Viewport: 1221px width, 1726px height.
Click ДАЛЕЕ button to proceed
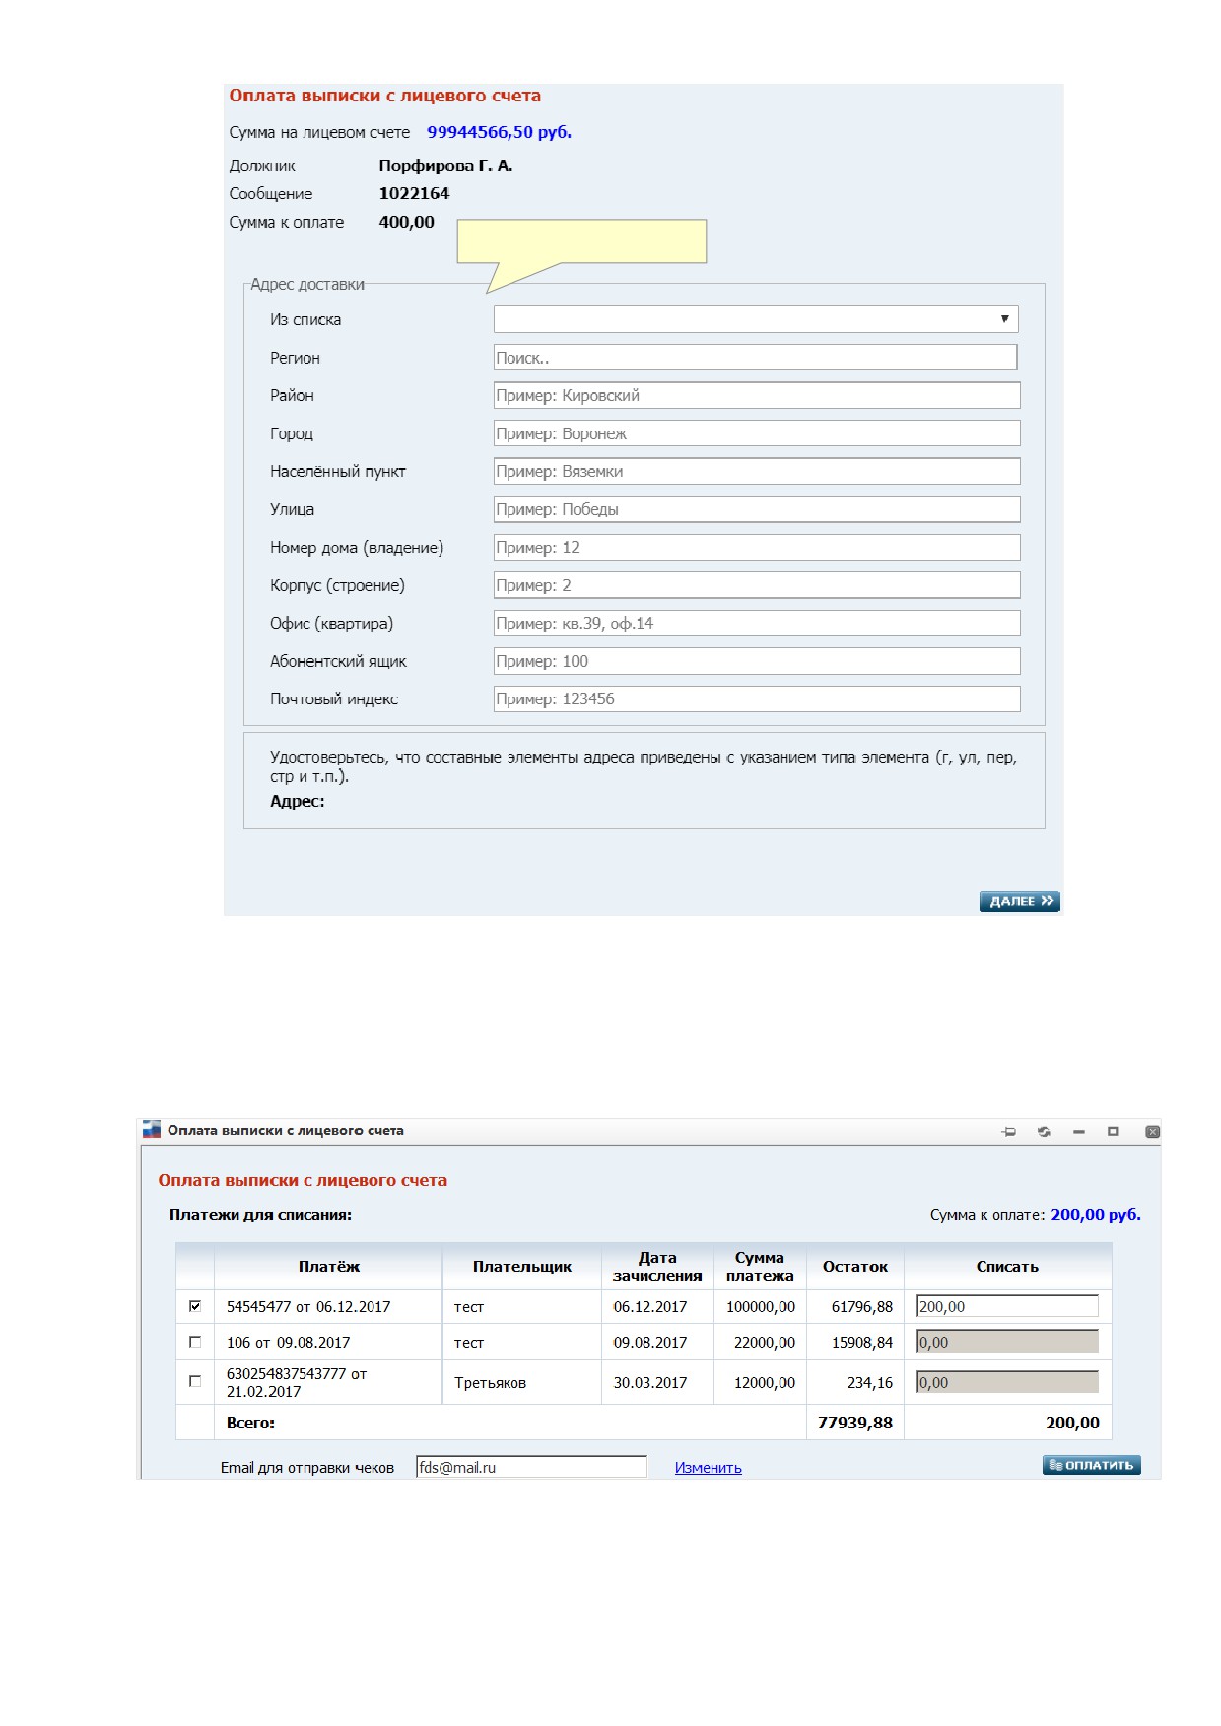pos(1019,901)
